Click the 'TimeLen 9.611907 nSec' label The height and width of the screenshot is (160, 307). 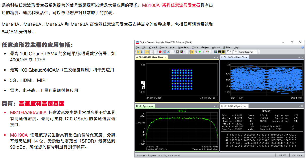pyautogui.click(x=205, y=149)
